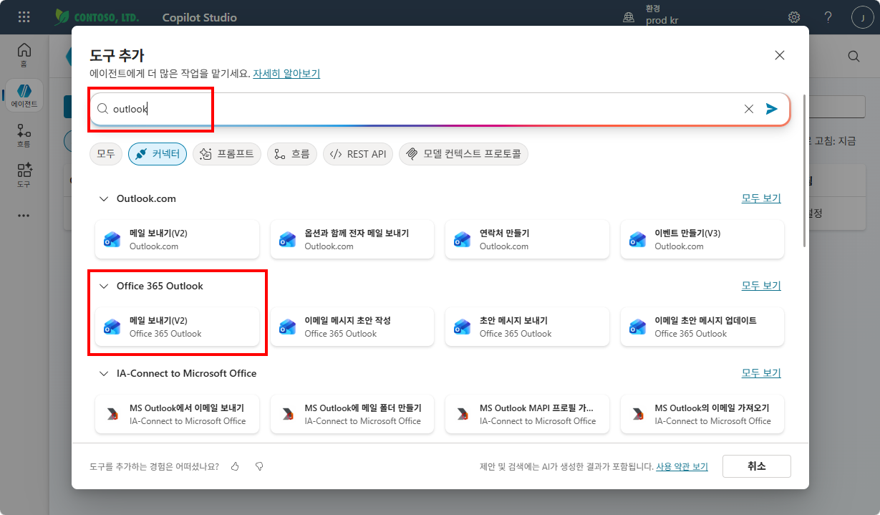The width and height of the screenshot is (880, 515).
Task: Open 도구 in the left sidebar
Action: click(x=24, y=175)
